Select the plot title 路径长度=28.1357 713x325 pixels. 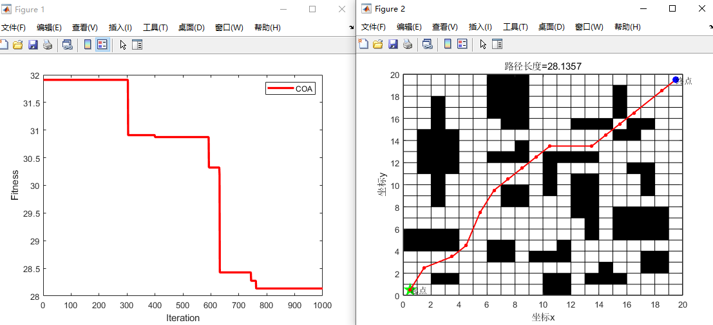[x=543, y=66]
